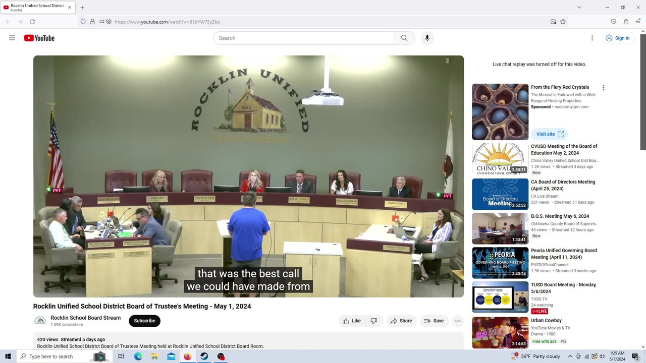The image size is (646, 363).
Task: Open the volume control in tray
Action: (x=602, y=356)
